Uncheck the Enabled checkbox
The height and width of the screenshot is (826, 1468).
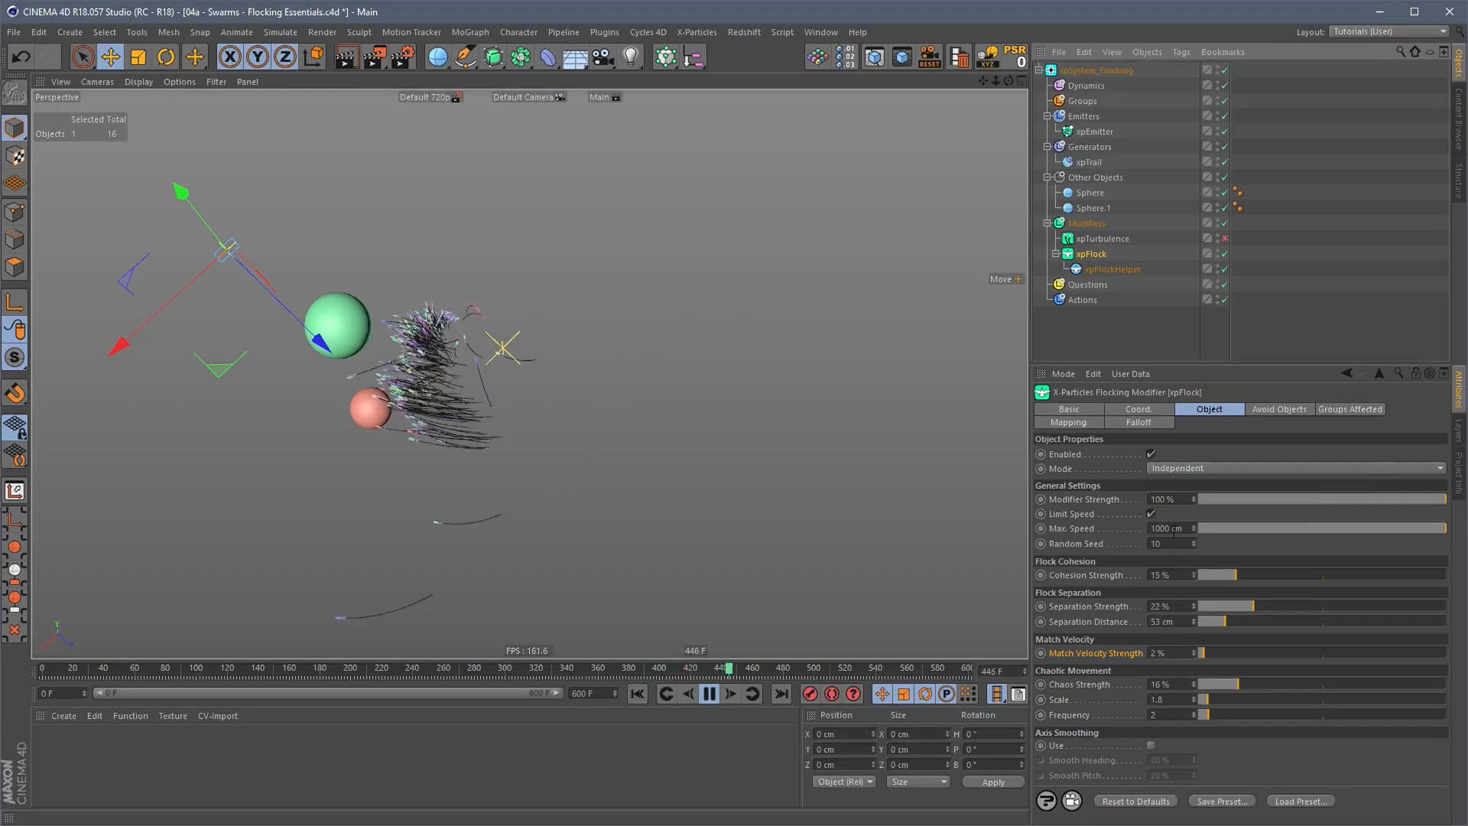pos(1151,454)
